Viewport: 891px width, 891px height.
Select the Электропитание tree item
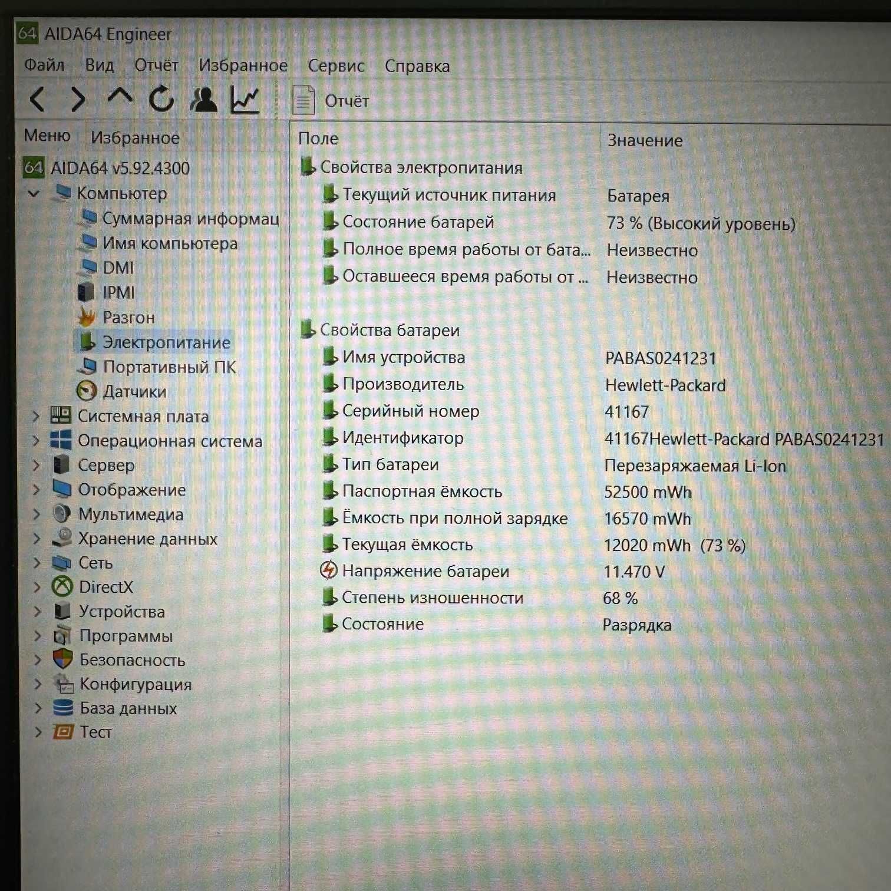pos(154,342)
